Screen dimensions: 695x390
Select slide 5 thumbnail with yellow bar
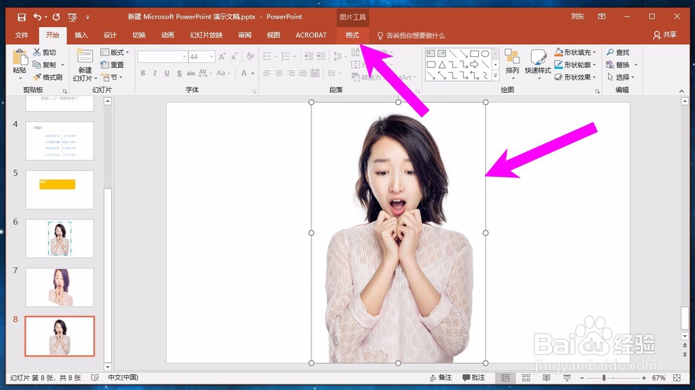59,189
